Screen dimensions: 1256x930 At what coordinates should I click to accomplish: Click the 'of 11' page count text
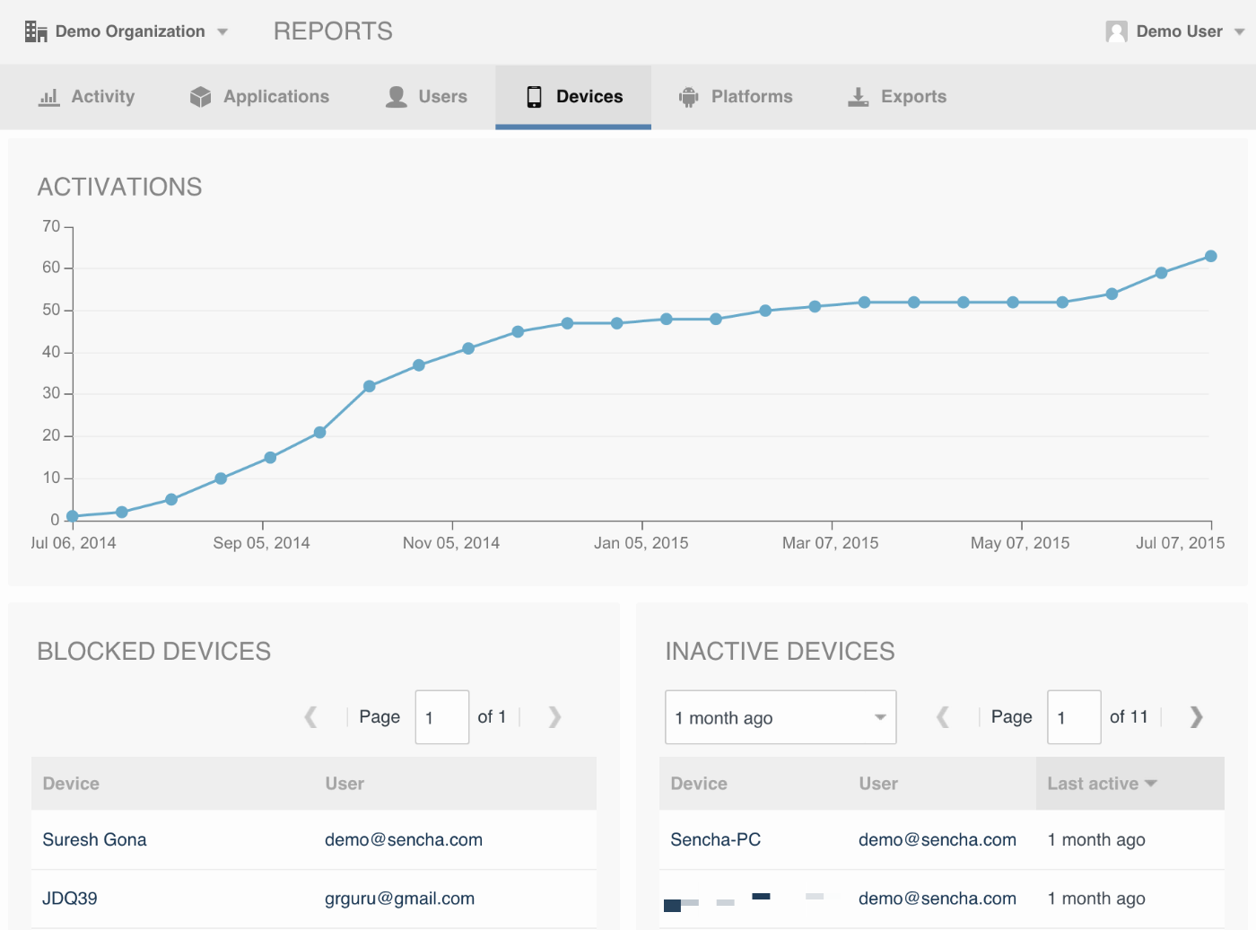[1129, 717]
